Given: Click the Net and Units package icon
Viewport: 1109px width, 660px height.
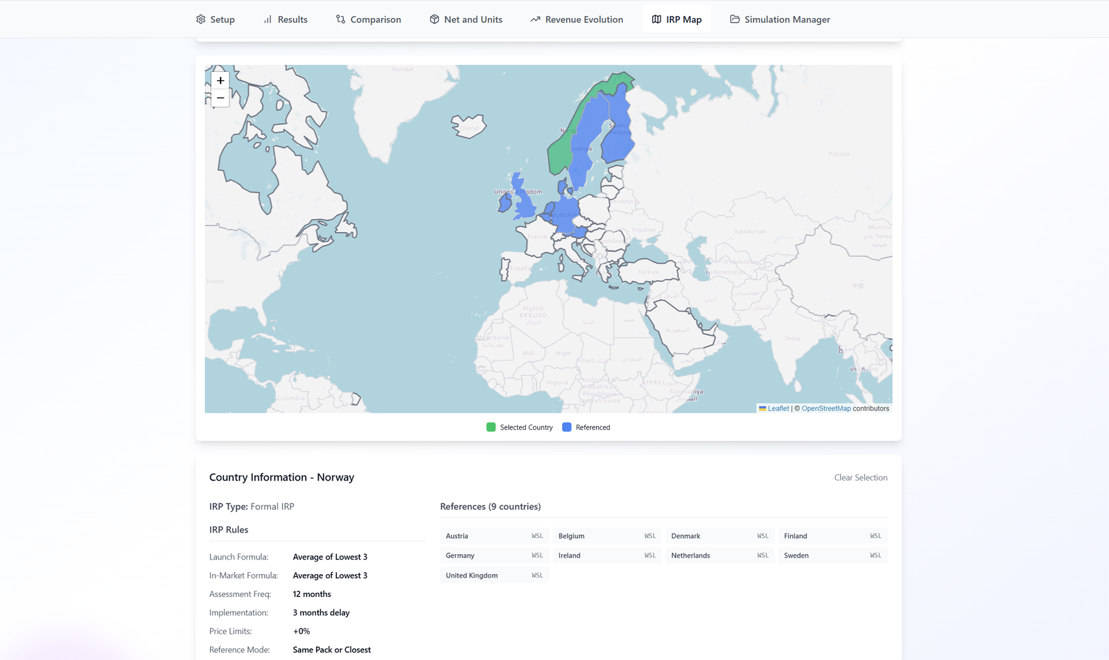Looking at the screenshot, I should pyautogui.click(x=434, y=19).
